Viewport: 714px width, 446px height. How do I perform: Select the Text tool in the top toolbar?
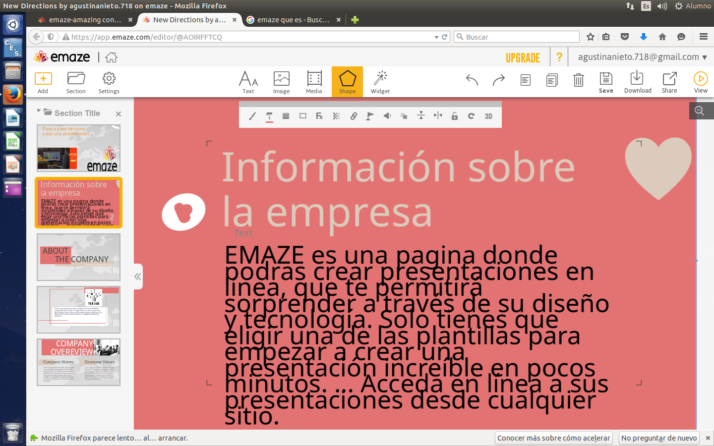(x=248, y=82)
